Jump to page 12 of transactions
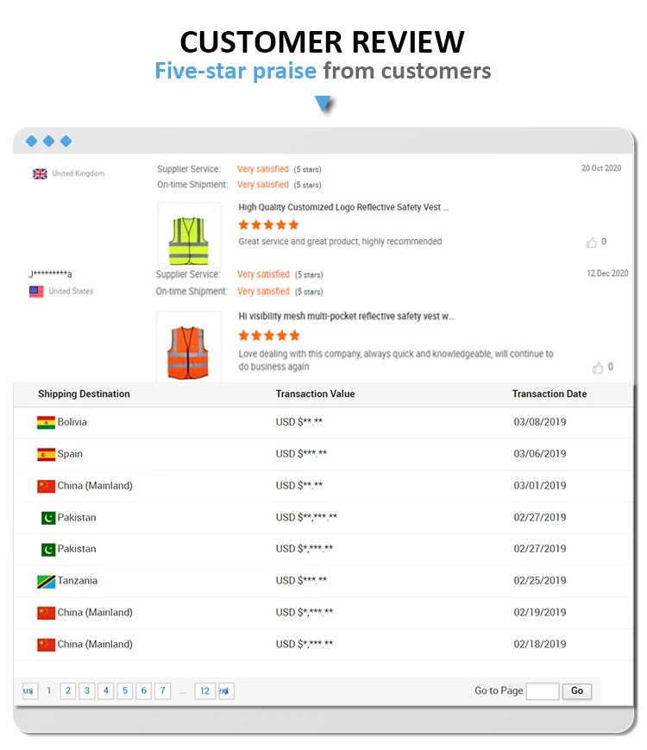647x750 pixels. 204,690
